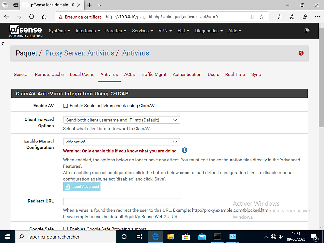Expand the Pare-feu menu
This screenshot has height=243, width=324.
116,31
